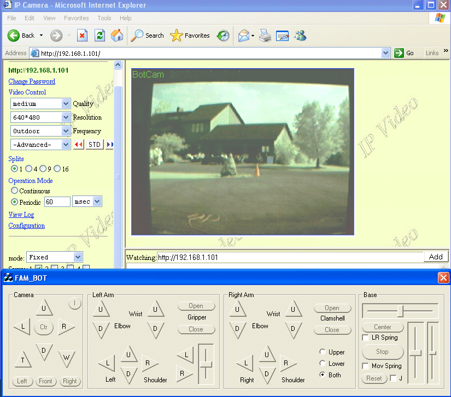Open the Quality dropdown set to medium

coord(40,104)
